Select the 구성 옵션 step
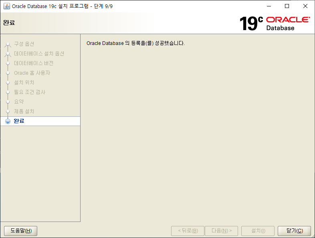The height and width of the screenshot is (238, 315). pyautogui.click(x=24, y=44)
